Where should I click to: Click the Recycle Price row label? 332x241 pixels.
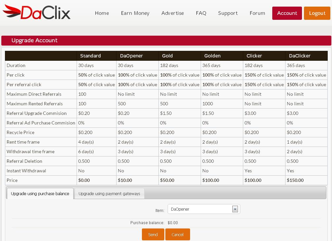(20, 132)
